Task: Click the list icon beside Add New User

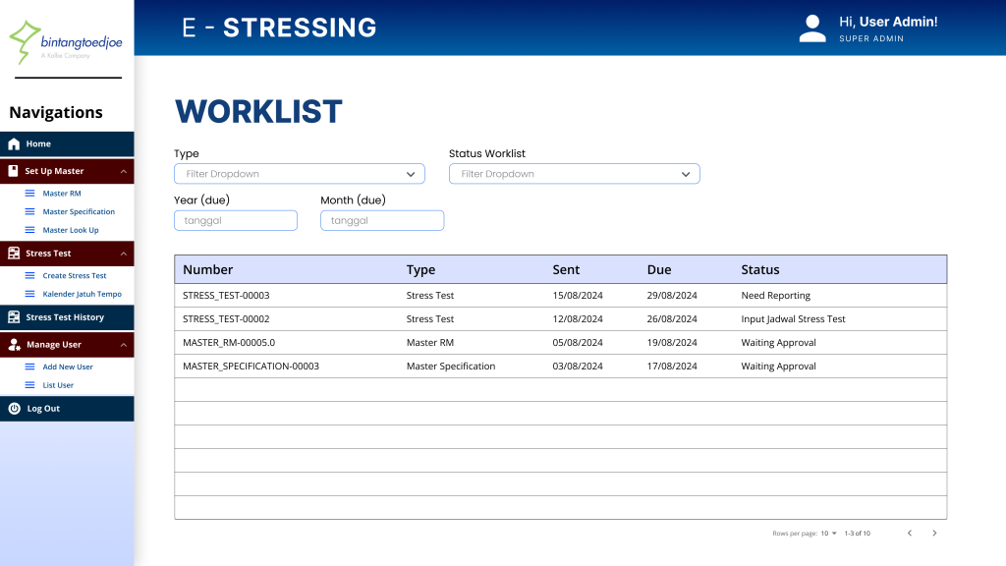Action: (29, 367)
